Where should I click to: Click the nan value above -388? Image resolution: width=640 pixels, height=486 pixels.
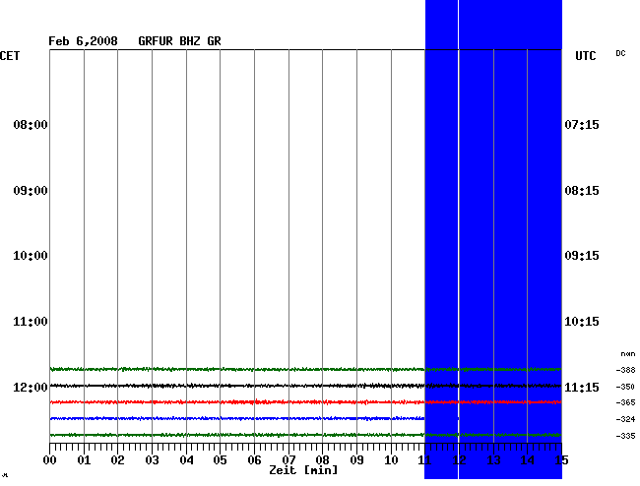pos(628,354)
